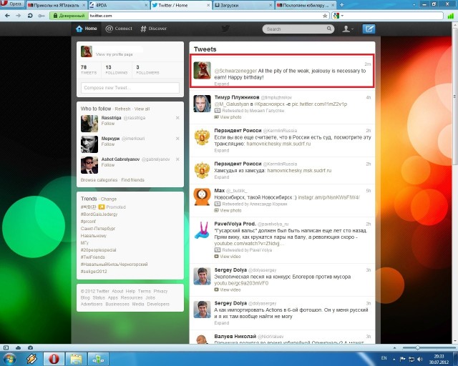Click Find friends link
458x366 pixels.
(x=132, y=180)
